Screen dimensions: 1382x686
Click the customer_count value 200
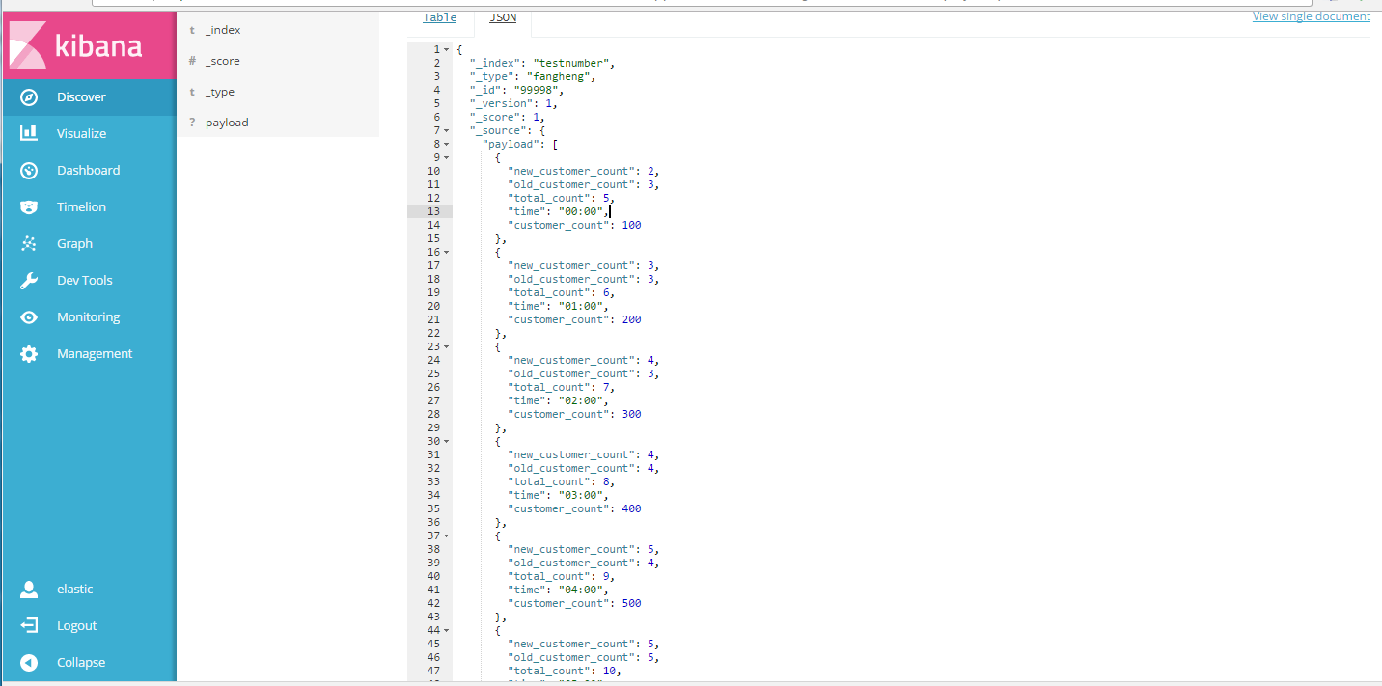631,319
